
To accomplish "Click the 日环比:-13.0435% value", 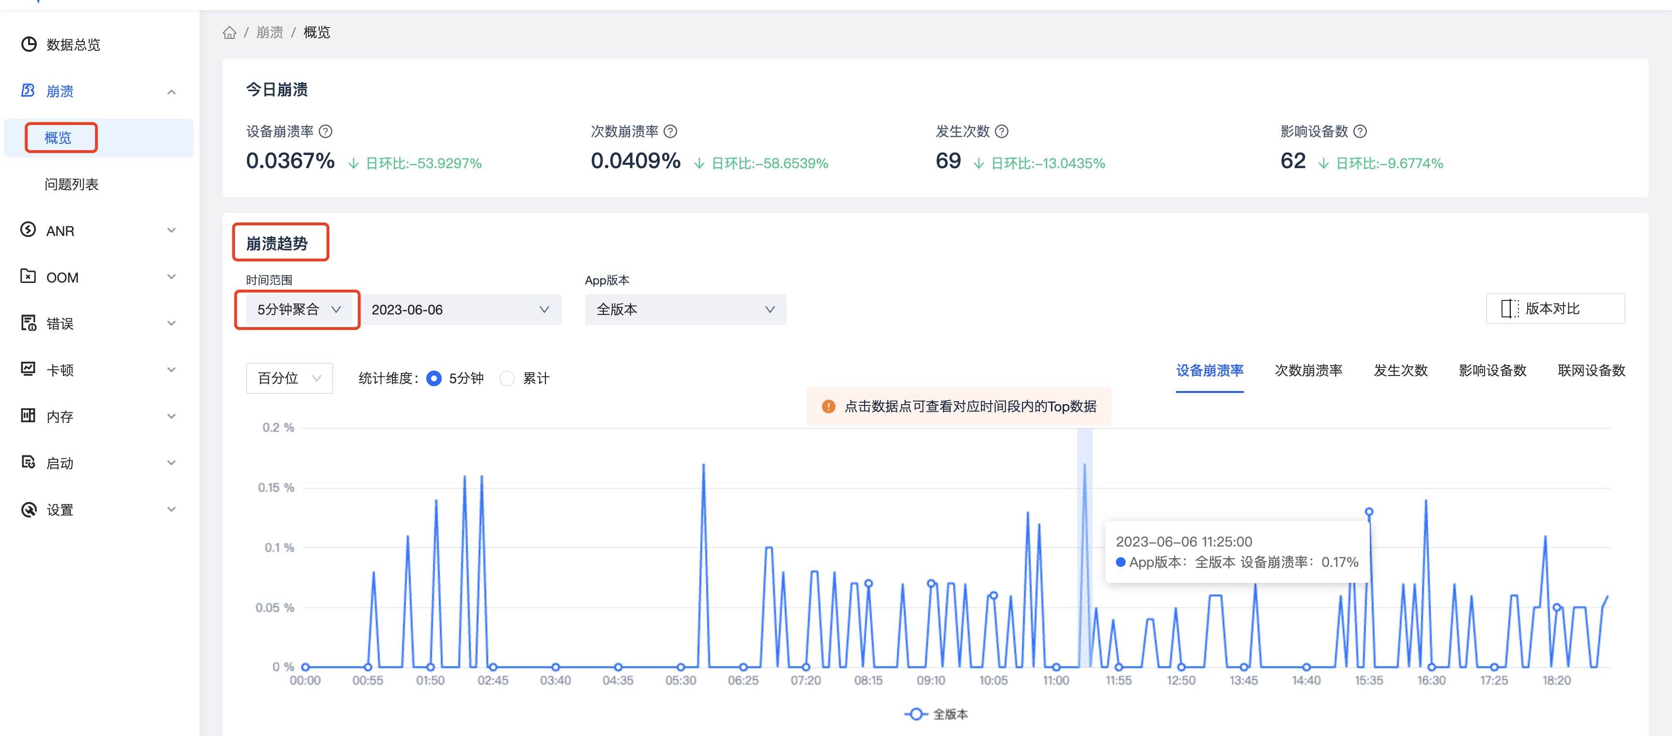I will (x=1048, y=164).
